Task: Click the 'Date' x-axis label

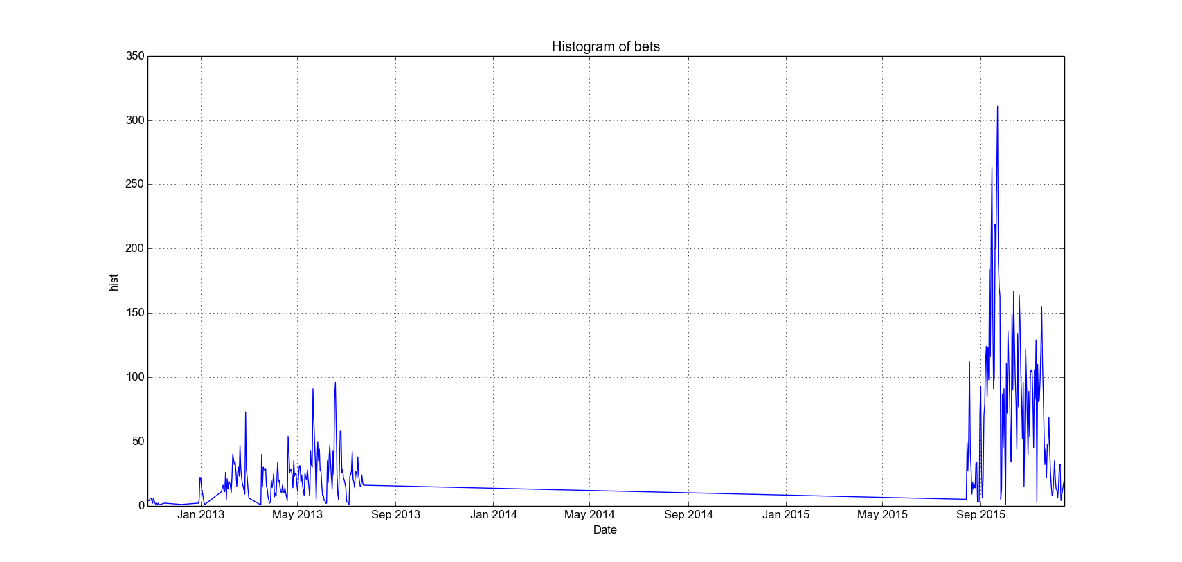Action: tap(605, 529)
